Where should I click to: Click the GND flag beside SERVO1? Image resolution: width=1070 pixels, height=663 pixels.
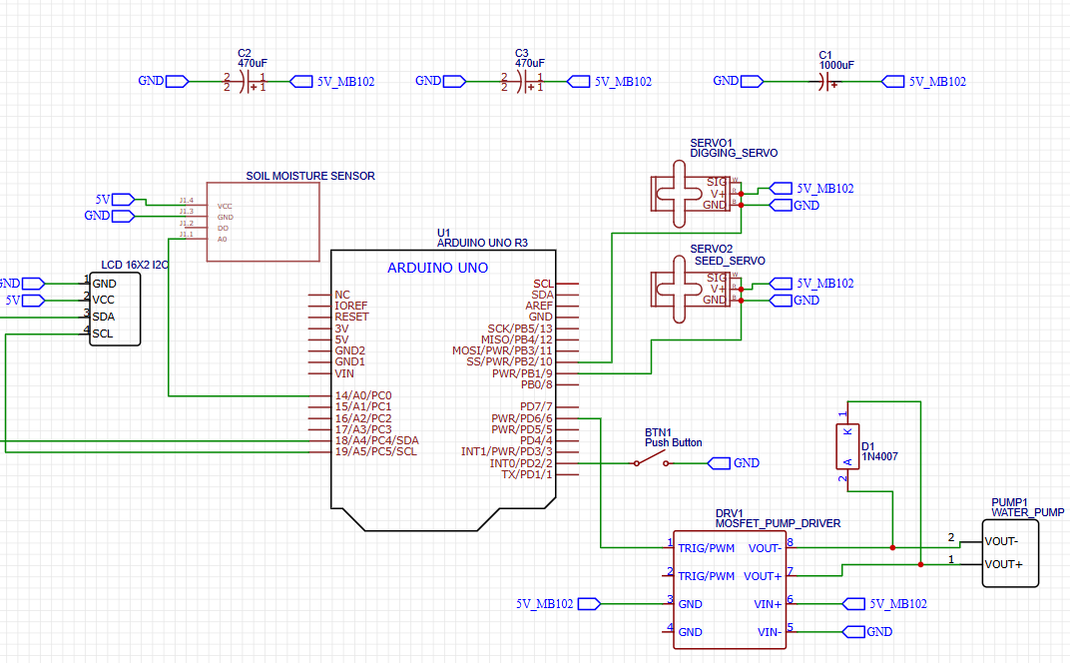781,205
